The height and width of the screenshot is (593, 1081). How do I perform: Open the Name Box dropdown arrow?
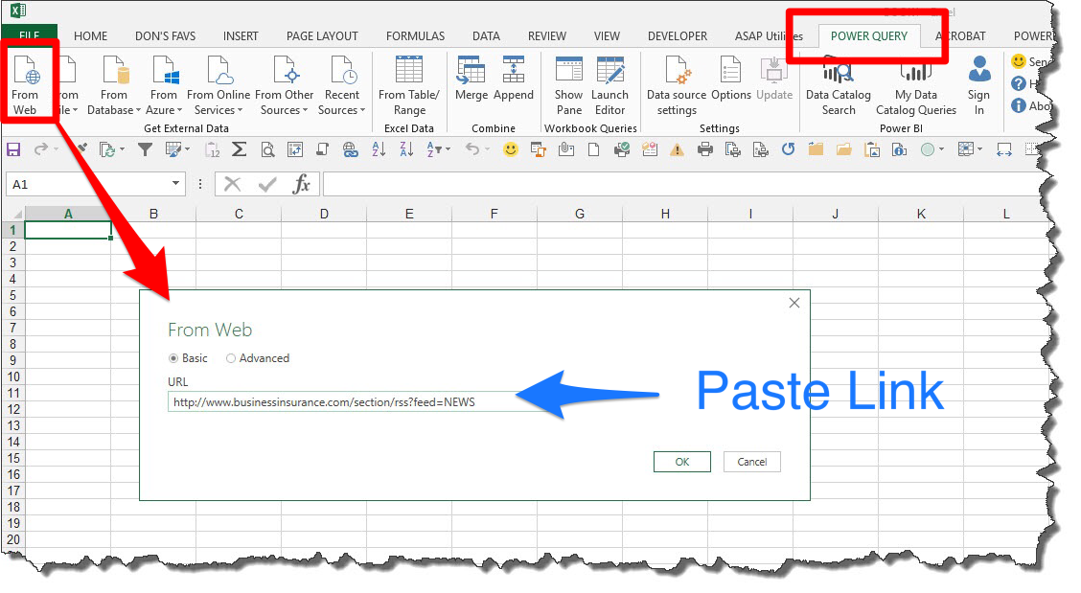175,183
